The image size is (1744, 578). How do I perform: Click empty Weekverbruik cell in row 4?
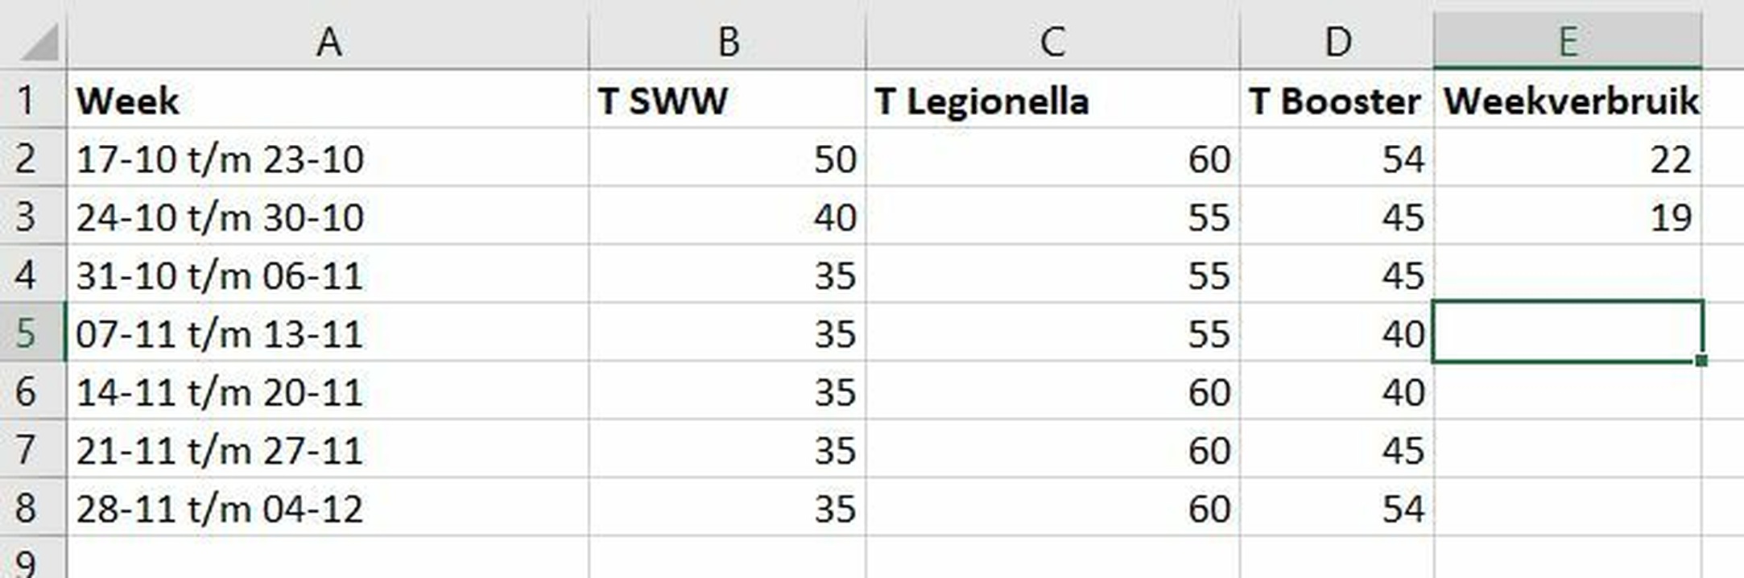click(x=1567, y=275)
